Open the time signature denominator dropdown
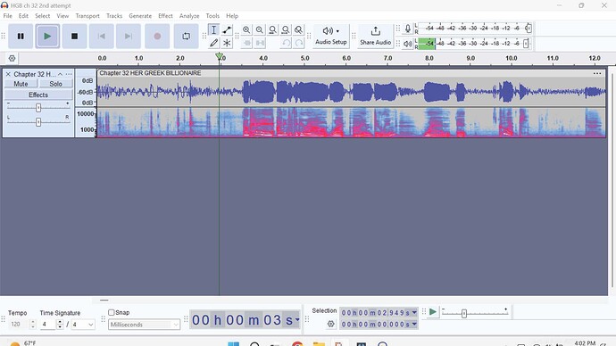Viewport: 616px width, 346px height. [x=83, y=325]
